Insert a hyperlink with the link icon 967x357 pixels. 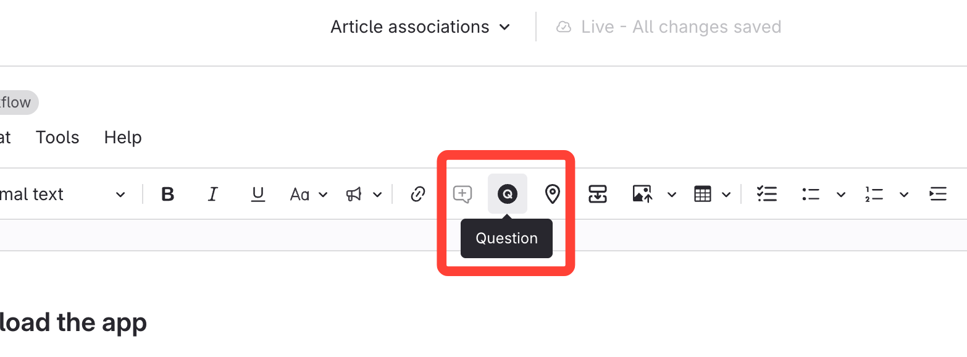[x=418, y=195]
